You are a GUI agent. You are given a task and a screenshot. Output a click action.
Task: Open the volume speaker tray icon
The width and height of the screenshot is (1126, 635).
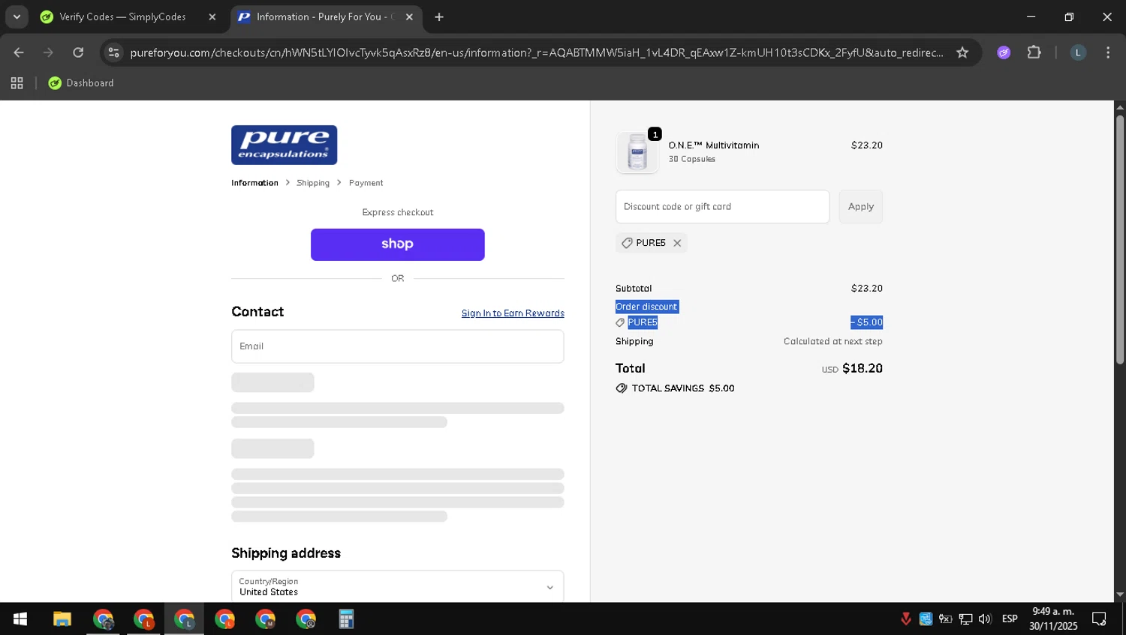click(985, 619)
